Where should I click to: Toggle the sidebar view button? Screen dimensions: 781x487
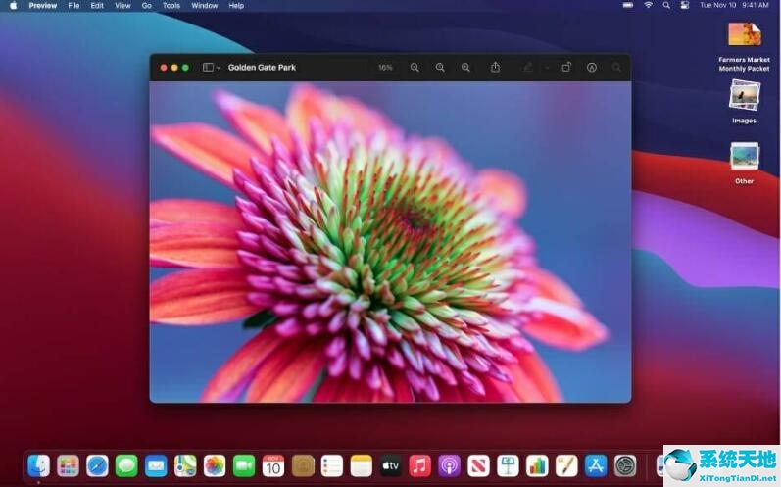pos(207,68)
